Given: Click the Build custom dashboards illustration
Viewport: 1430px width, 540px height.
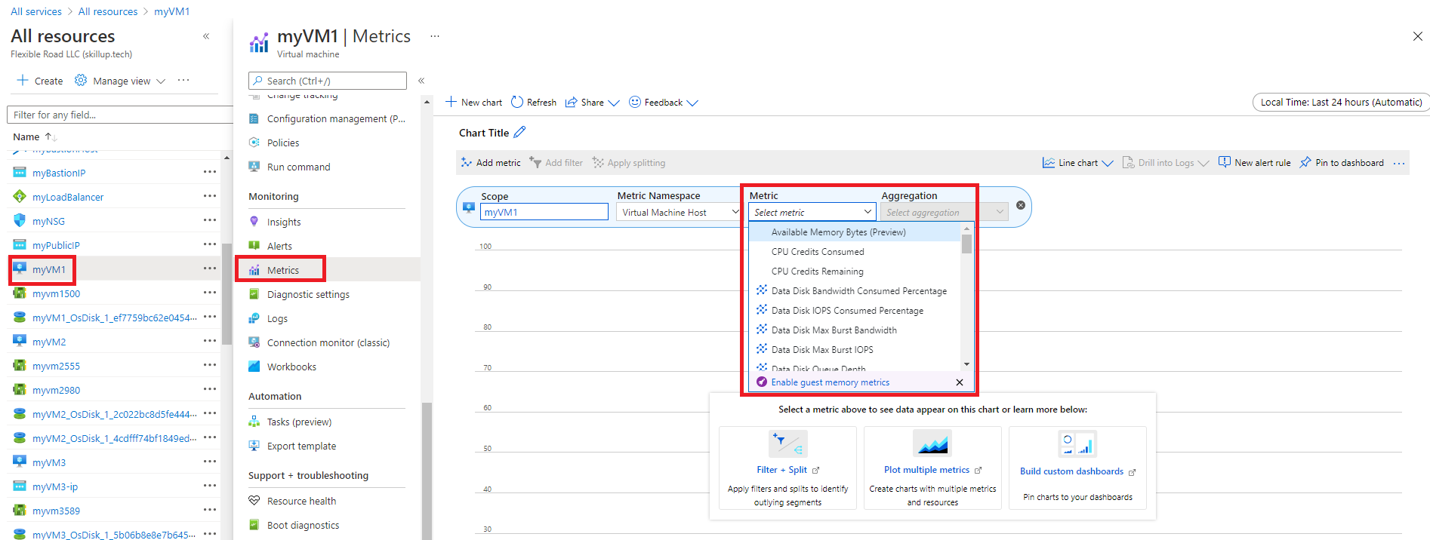Looking at the screenshot, I should click(x=1077, y=443).
